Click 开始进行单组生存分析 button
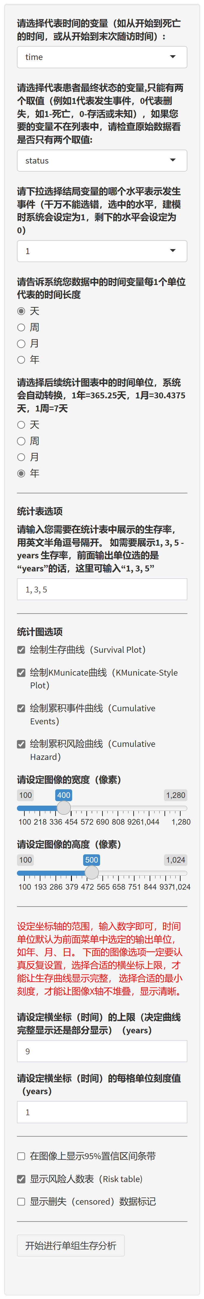Image resolution: width=204 pixels, height=1299 pixels. (71, 1246)
